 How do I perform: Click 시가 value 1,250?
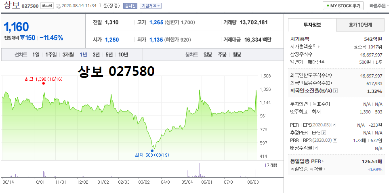point(112,40)
